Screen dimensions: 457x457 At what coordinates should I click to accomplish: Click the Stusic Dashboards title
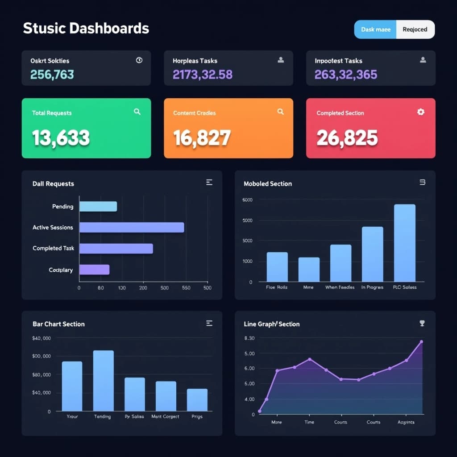coord(86,28)
